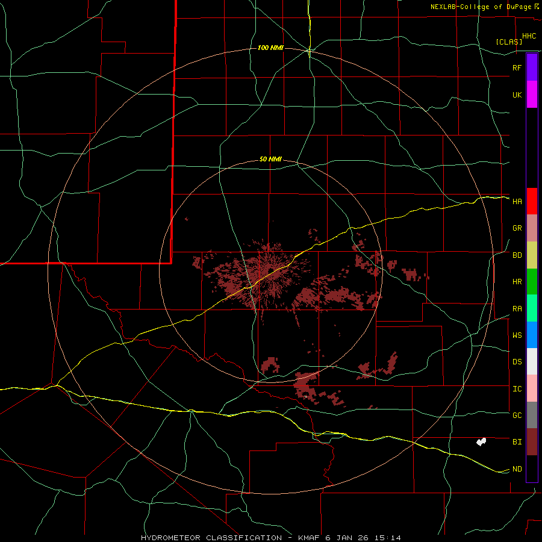Click the 50 NMI range ring label
Image resolution: width=542 pixels, height=542 pixels.
click(270, 160)
